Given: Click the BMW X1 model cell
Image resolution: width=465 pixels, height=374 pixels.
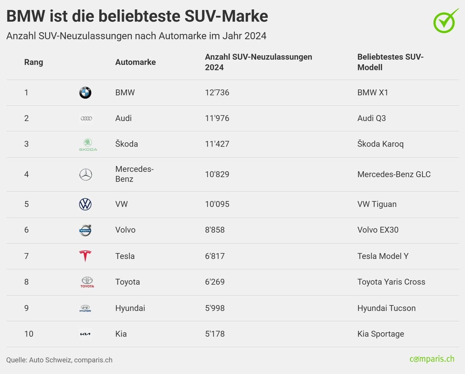Looking at the screenshot, I should click(372, 92).
